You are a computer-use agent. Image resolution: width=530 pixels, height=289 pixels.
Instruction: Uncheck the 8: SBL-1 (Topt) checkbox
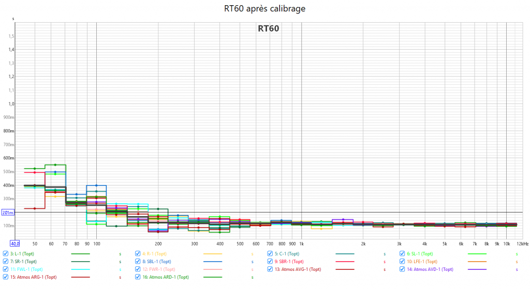coord(138,262)
